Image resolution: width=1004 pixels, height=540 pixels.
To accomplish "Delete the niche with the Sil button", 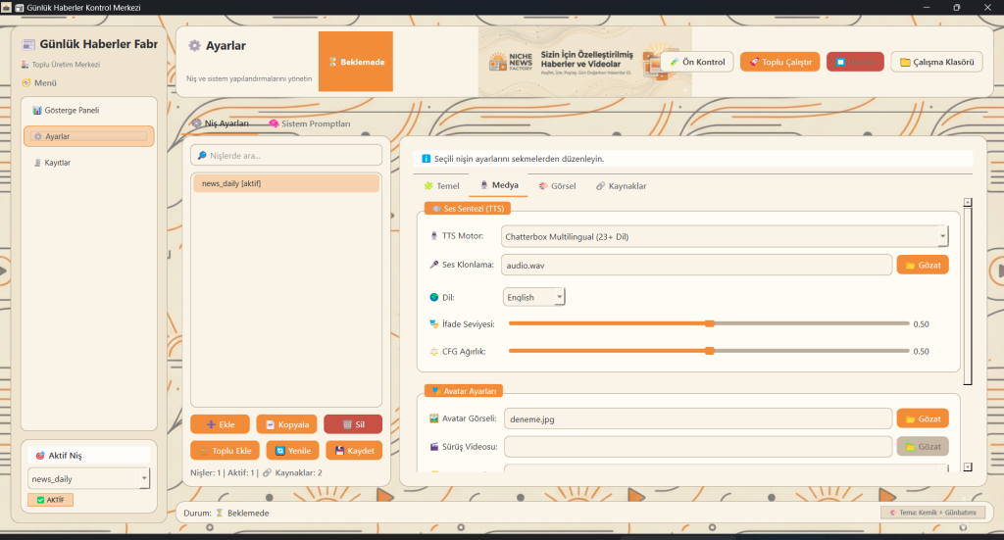I will click(353, 424).
